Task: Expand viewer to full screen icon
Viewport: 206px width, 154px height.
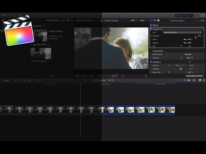Action: (x=146, y=76)
